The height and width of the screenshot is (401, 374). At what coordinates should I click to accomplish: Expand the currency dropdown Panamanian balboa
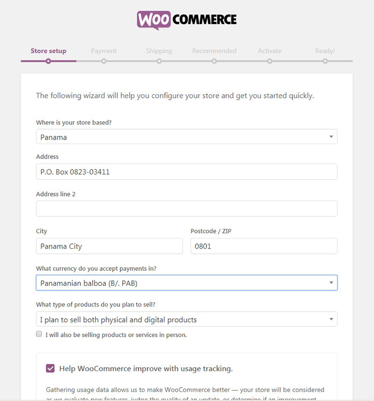pos(187,283)
